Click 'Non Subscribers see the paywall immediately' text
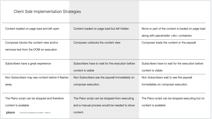Screen dimensions: 212x119 click(104, 81)
